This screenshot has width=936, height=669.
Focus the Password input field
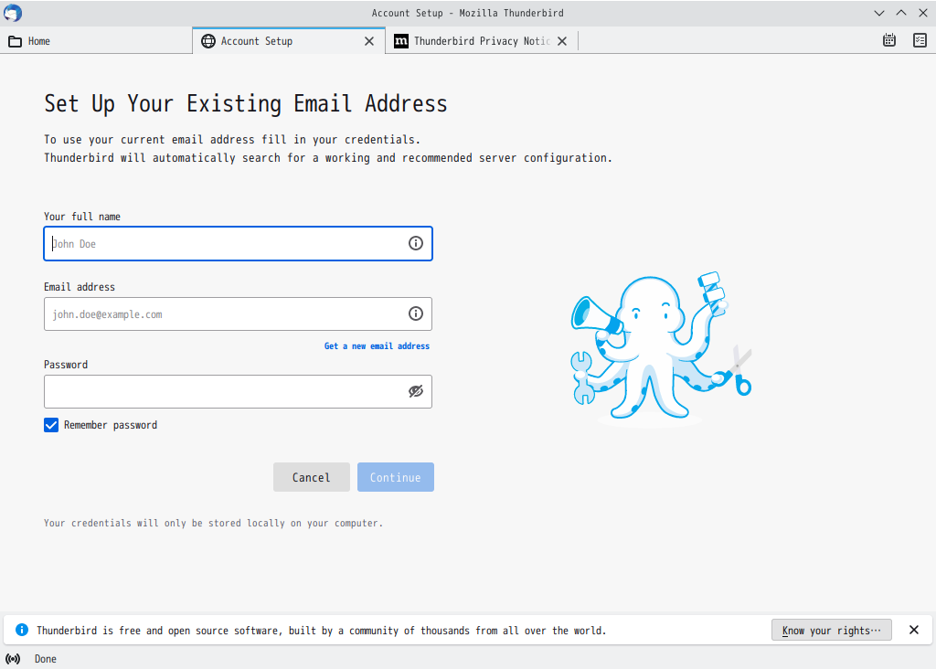(x=239, y=391)
